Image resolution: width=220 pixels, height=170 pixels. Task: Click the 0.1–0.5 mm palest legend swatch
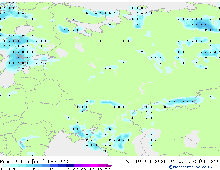6,165
